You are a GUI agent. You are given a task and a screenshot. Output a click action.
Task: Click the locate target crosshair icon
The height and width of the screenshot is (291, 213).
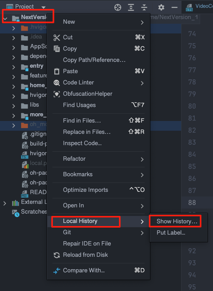click(118, 7)
